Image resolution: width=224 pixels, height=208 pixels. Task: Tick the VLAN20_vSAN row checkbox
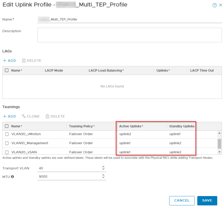[x=7, y=152]
